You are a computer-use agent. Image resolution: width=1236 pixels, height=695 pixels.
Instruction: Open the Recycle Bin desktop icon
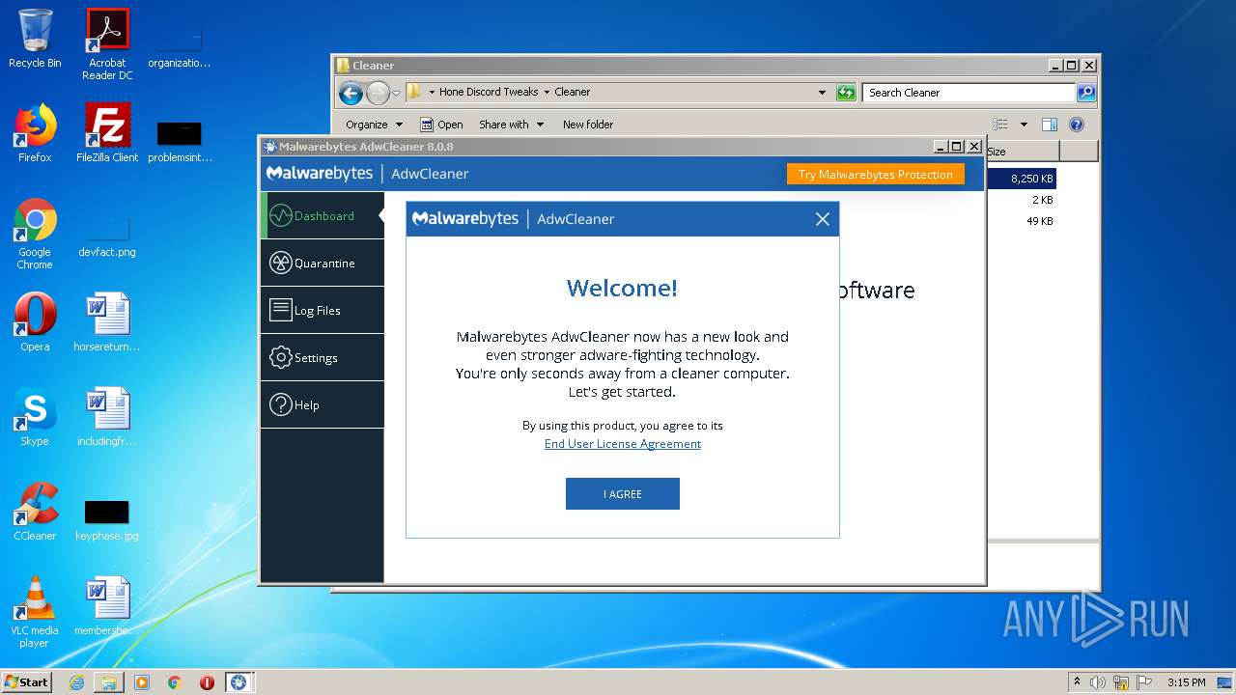click(35, 39)
